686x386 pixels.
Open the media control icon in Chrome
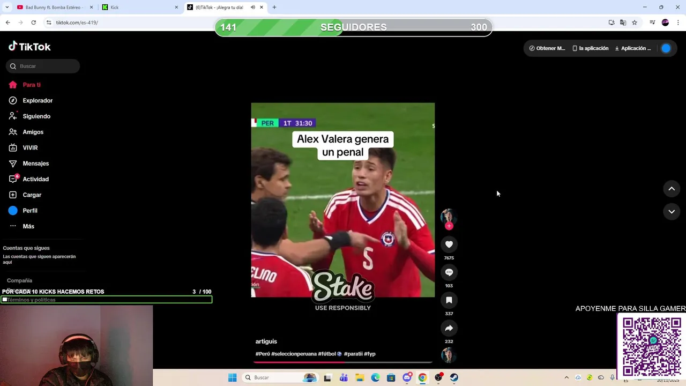point(652,23)
